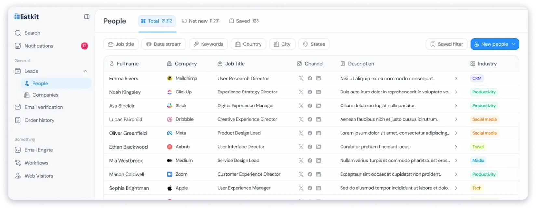Expand Noah Kingsley's description chevron

coord(456,92)
